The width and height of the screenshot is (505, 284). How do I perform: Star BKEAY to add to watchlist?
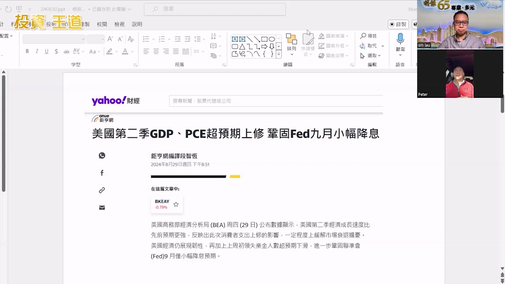click(176, 204)
